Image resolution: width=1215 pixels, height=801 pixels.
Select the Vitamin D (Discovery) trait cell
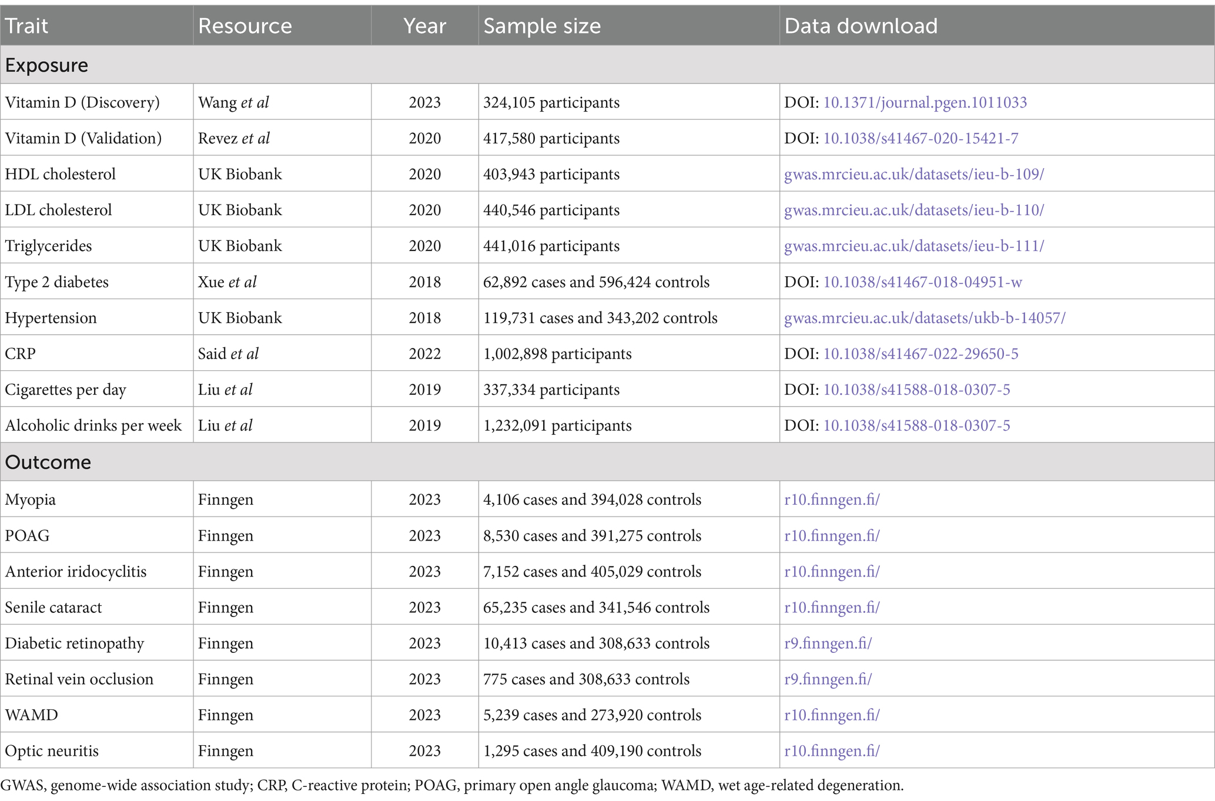pos(97,102)
